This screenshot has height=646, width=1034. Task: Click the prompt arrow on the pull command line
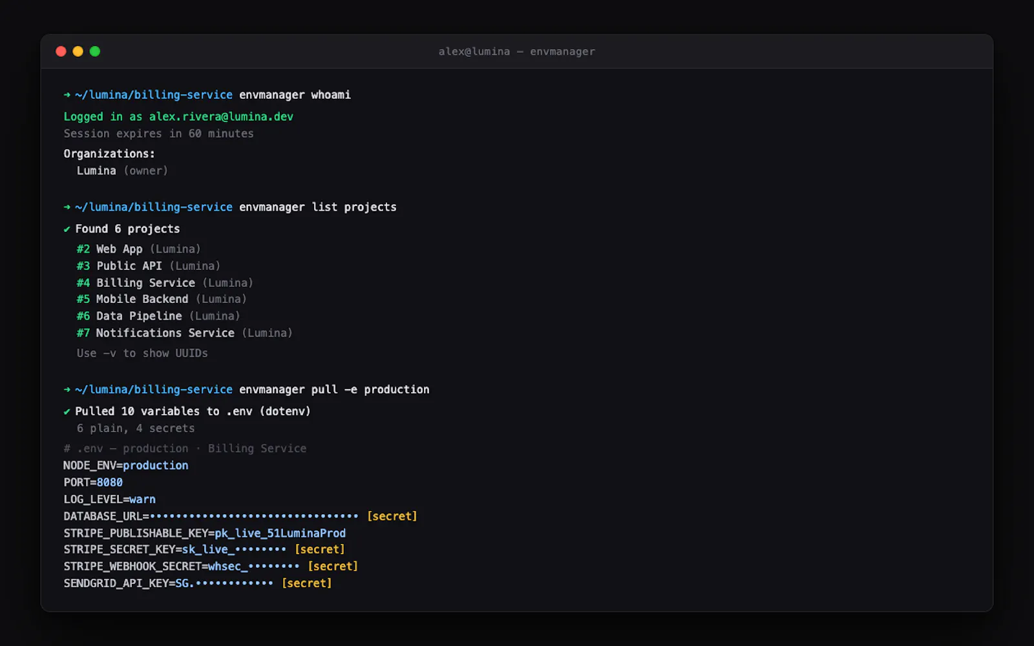tap(67, 390)
